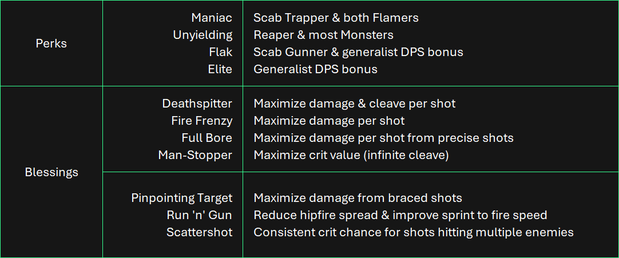The width and height of the screenshot is (619, 258).
Task: Select the Full Bore blessing name
Action: click(x=207, y=138)
